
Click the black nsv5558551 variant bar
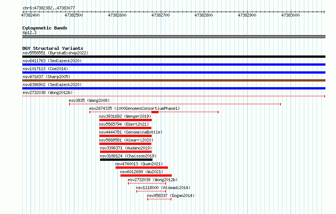coord(174,57)
